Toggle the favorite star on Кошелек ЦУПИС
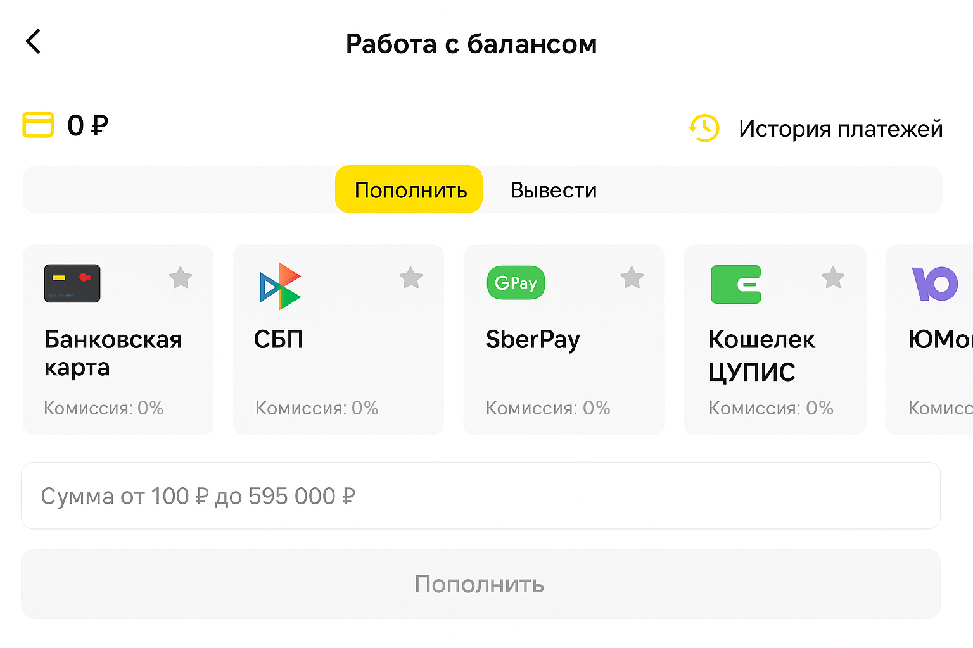 [832, 277]
